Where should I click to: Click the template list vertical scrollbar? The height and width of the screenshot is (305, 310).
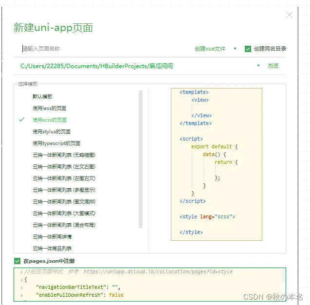[x=141, y=159]
